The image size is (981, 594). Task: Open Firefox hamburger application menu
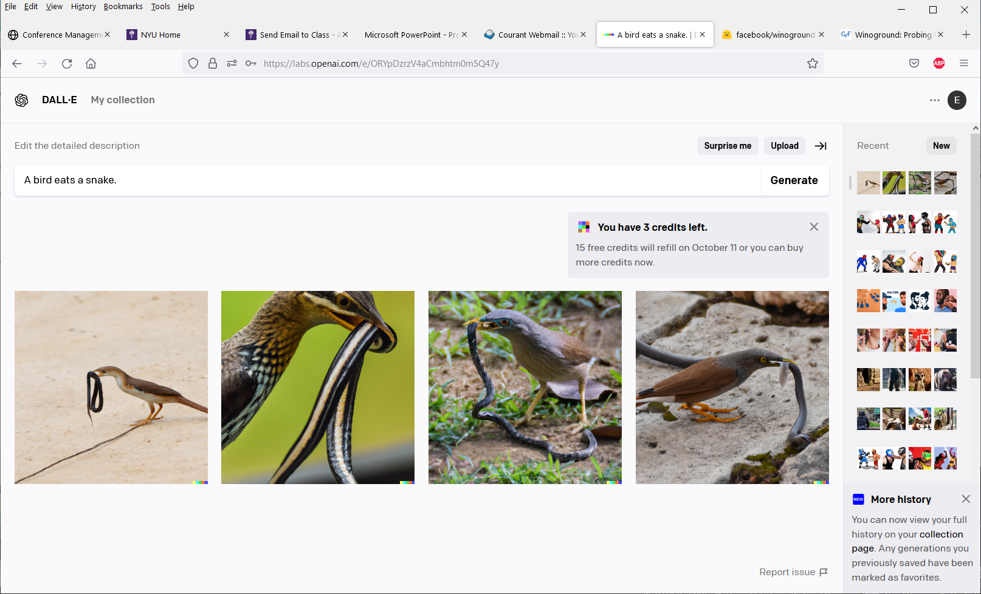(963, 64)
